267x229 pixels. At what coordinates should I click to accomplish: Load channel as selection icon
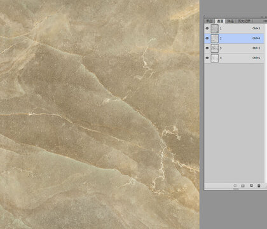235,186
